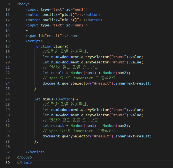Click the Number(num1) - Number(num2) line
The height and width of the screenshot is (168, 173).
coord(86,126)
